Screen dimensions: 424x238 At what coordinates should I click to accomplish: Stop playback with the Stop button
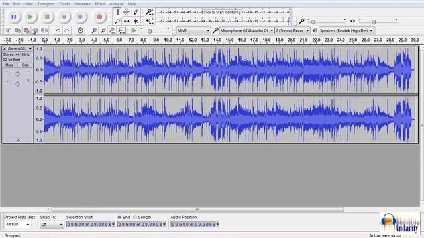(47, 17)
